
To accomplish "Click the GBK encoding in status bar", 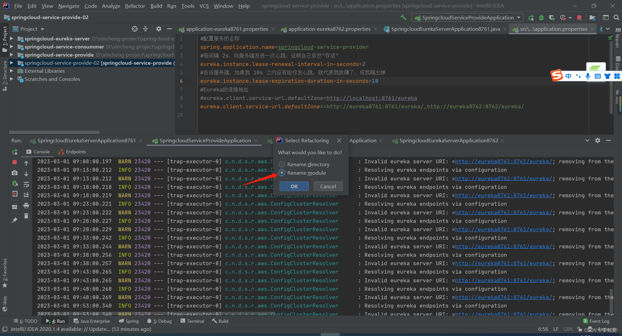I will click(x=568, y=329).
